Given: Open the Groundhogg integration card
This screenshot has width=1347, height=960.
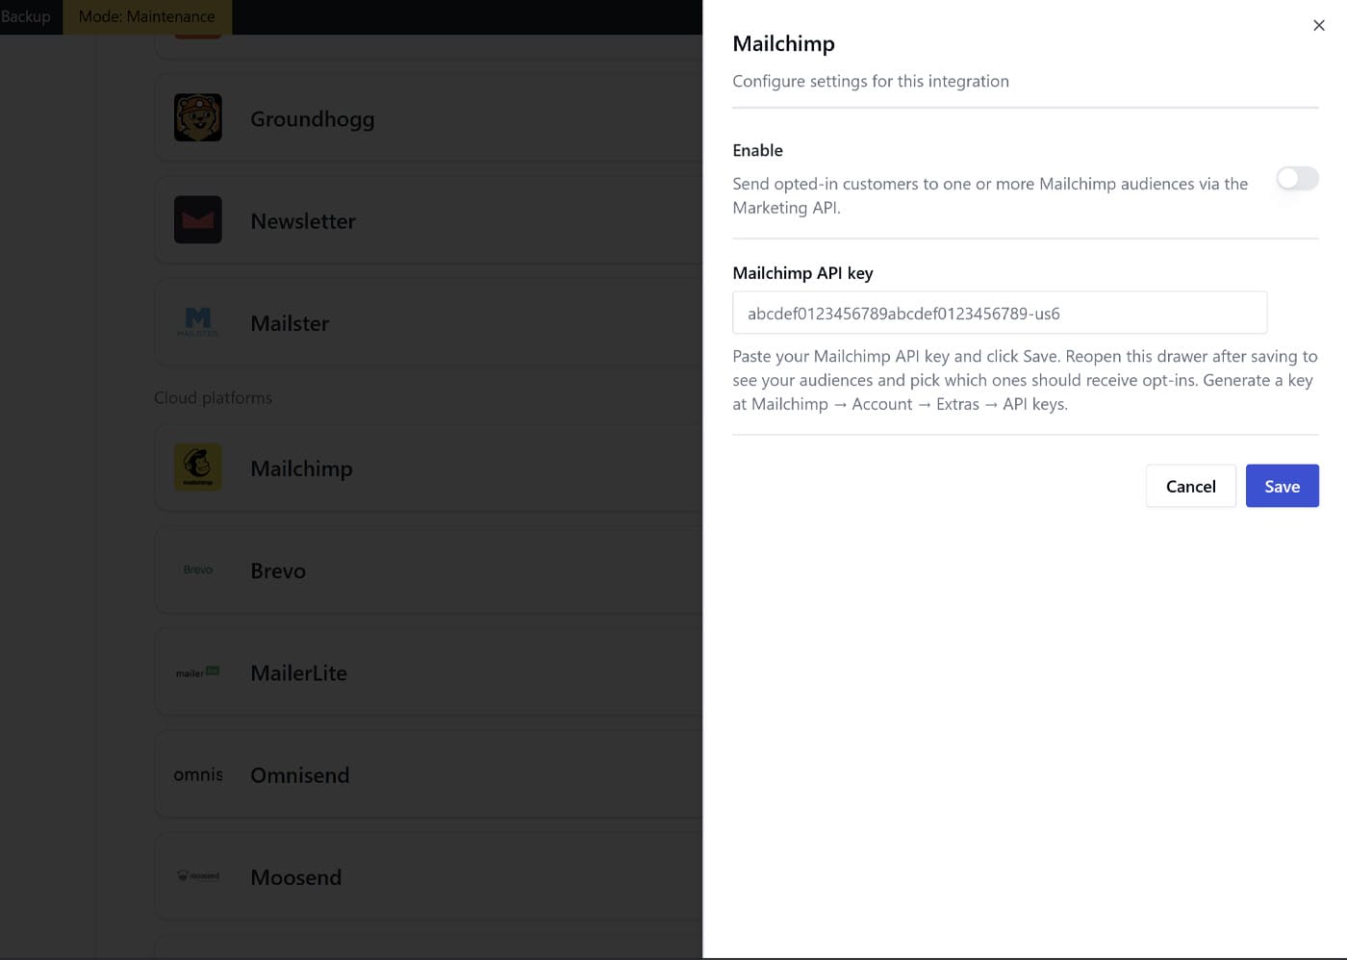Looking at the screenshot, I should click(x=428, y=117).
